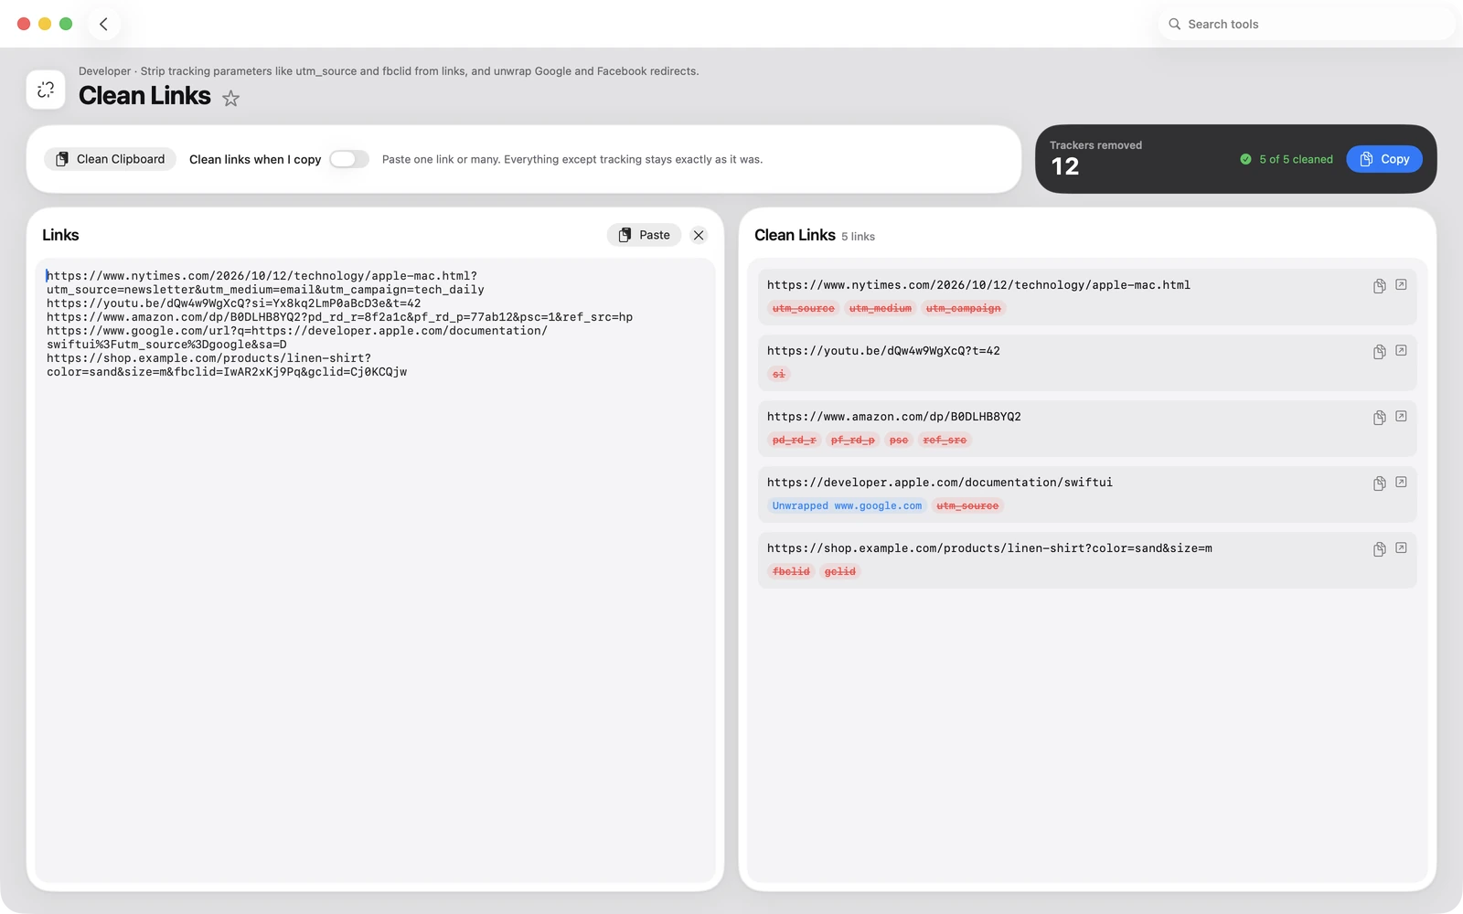The width and height of the screenshot is (1463, 914).
Task: Open the cleaned nytimes.com link externally
Action: pos(1401,285)
